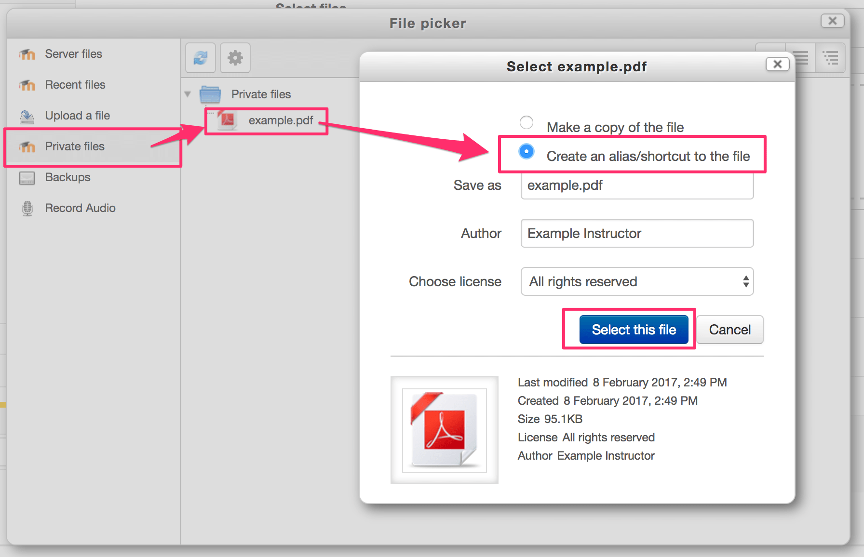Click the refresh repository icon
The height and width of the screenshot is (557, 864).
(201, 58)
